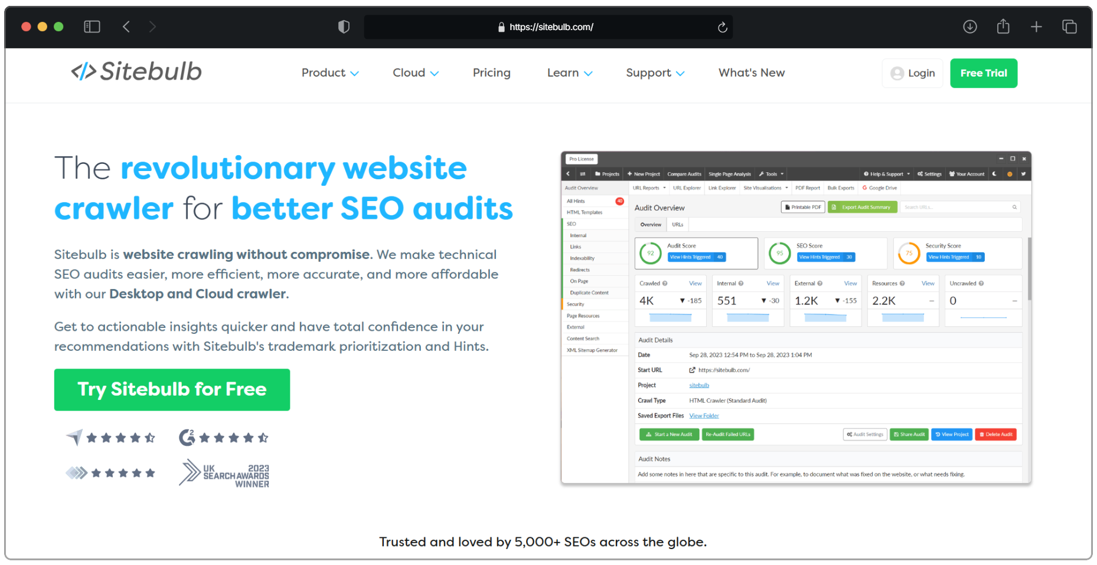Select the Overview tab in Audit Overview

(x=651, y=225)
